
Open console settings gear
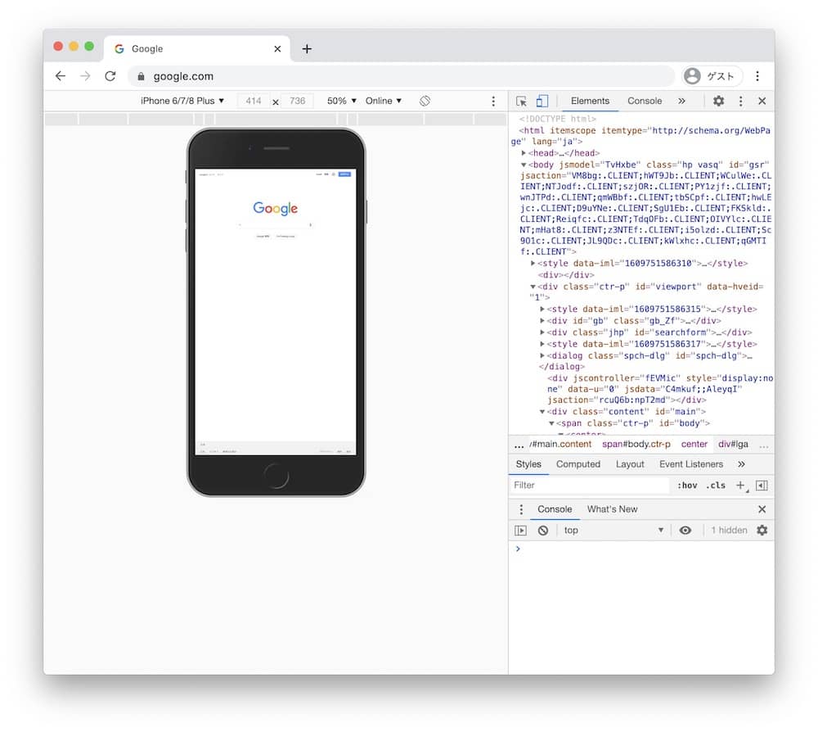762,531
